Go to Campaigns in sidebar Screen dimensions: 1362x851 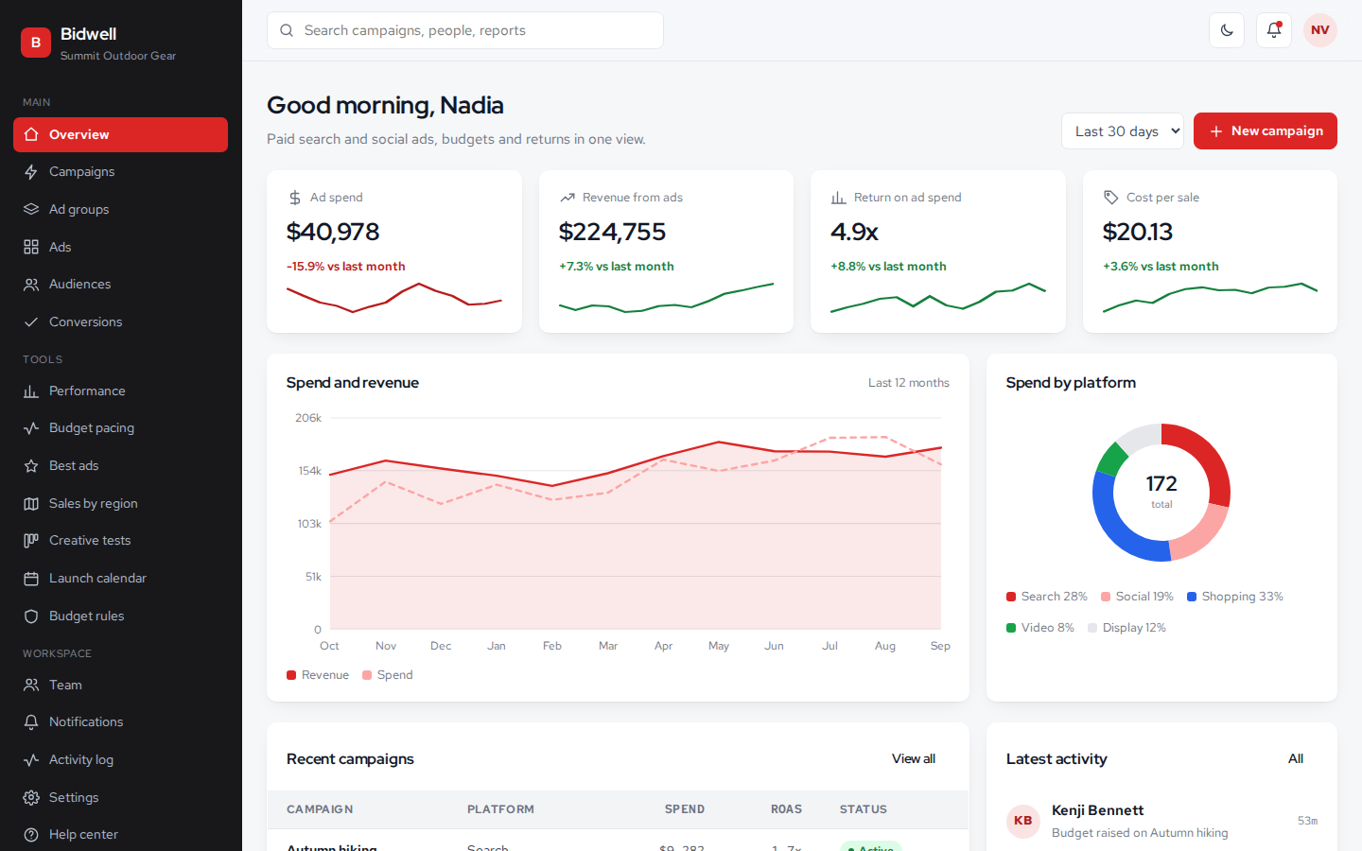click(x=120, y=172)
